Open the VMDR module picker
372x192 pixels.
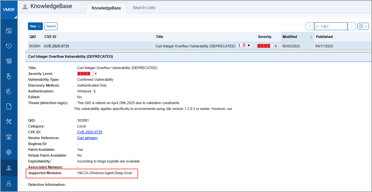pyautogui.click(x=8, y=10)
